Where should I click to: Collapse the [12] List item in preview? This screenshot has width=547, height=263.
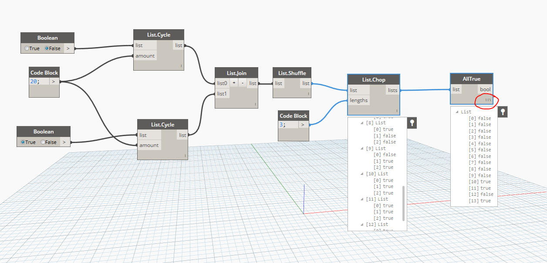pyautogui.click(x=362, y=224)
